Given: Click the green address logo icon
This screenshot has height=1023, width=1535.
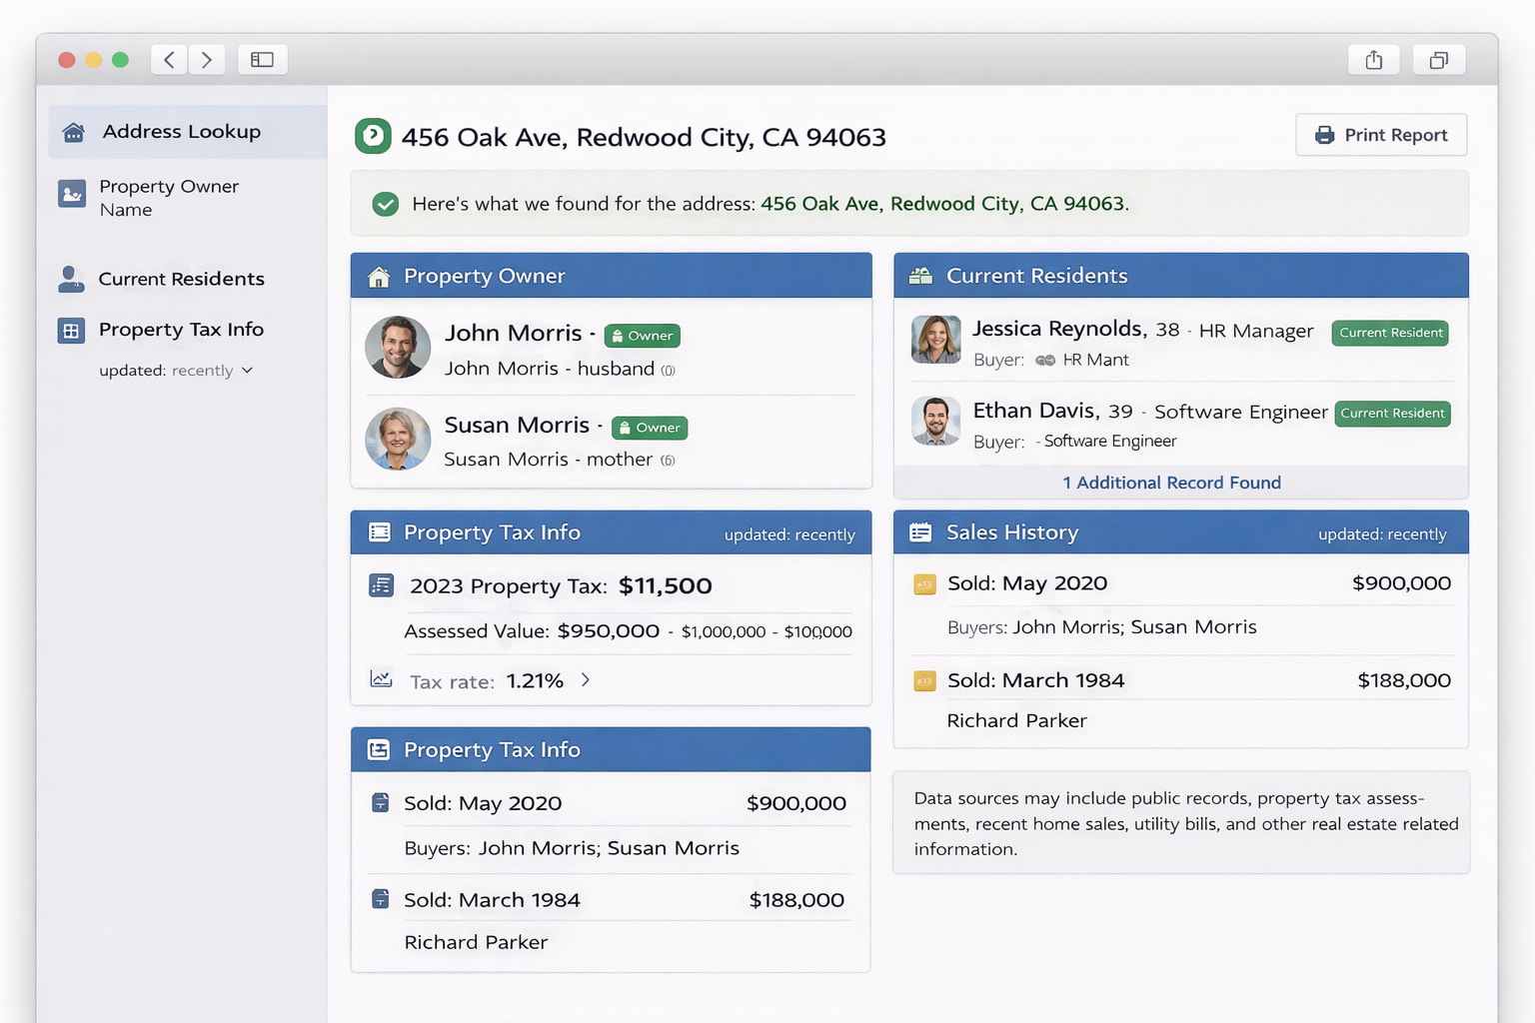Looking at the screenshot, I should [x=373, y=136].
